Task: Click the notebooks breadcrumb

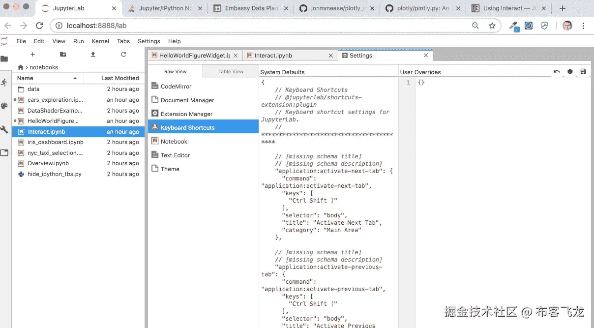Action: tap(44, 67)
